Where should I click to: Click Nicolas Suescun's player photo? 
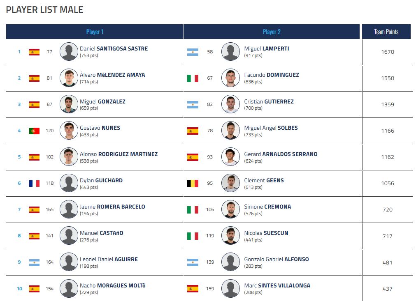230,236
